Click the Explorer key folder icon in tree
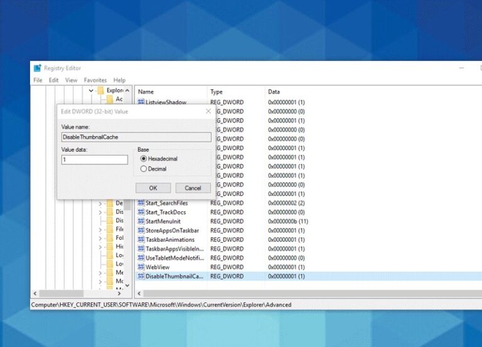Image resolution: width=482 pixels, height=347 pixels. [100, 90]
